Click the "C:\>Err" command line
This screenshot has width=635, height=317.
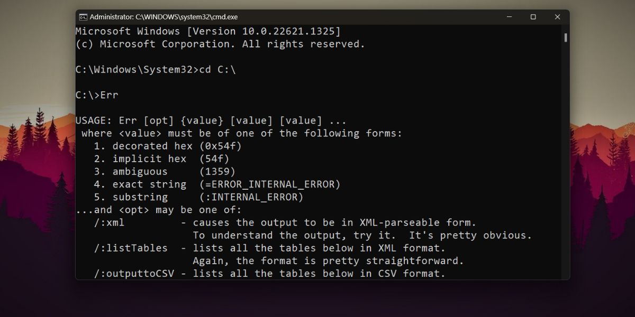[97, 95]
